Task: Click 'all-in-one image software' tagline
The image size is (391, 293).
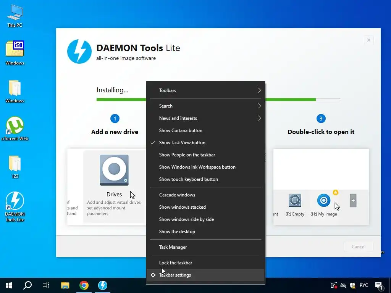Action: (x=126, y=58)
